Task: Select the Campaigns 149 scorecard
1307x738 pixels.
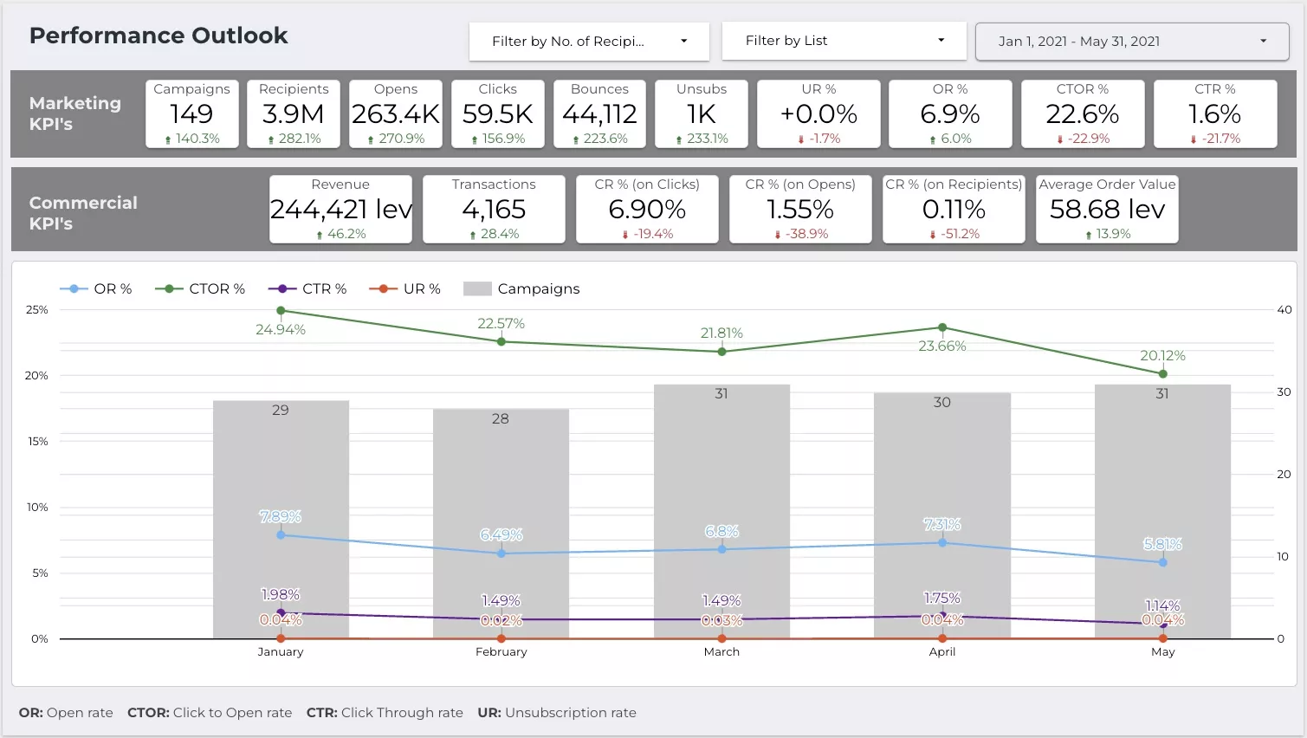Action: (x=192, y=113)
